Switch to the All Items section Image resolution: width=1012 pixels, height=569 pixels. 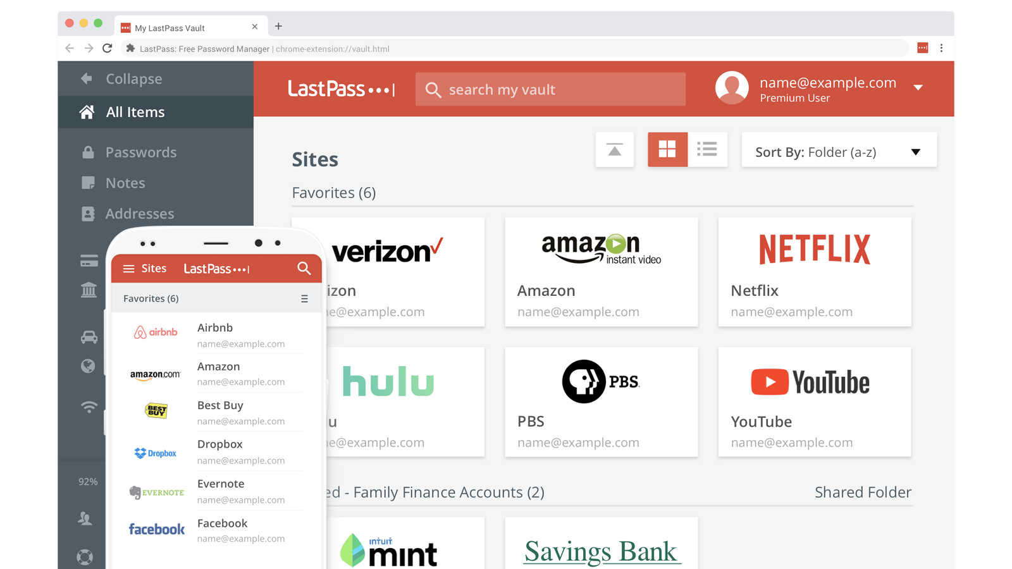pyautogui.click(x=135, y=112)
